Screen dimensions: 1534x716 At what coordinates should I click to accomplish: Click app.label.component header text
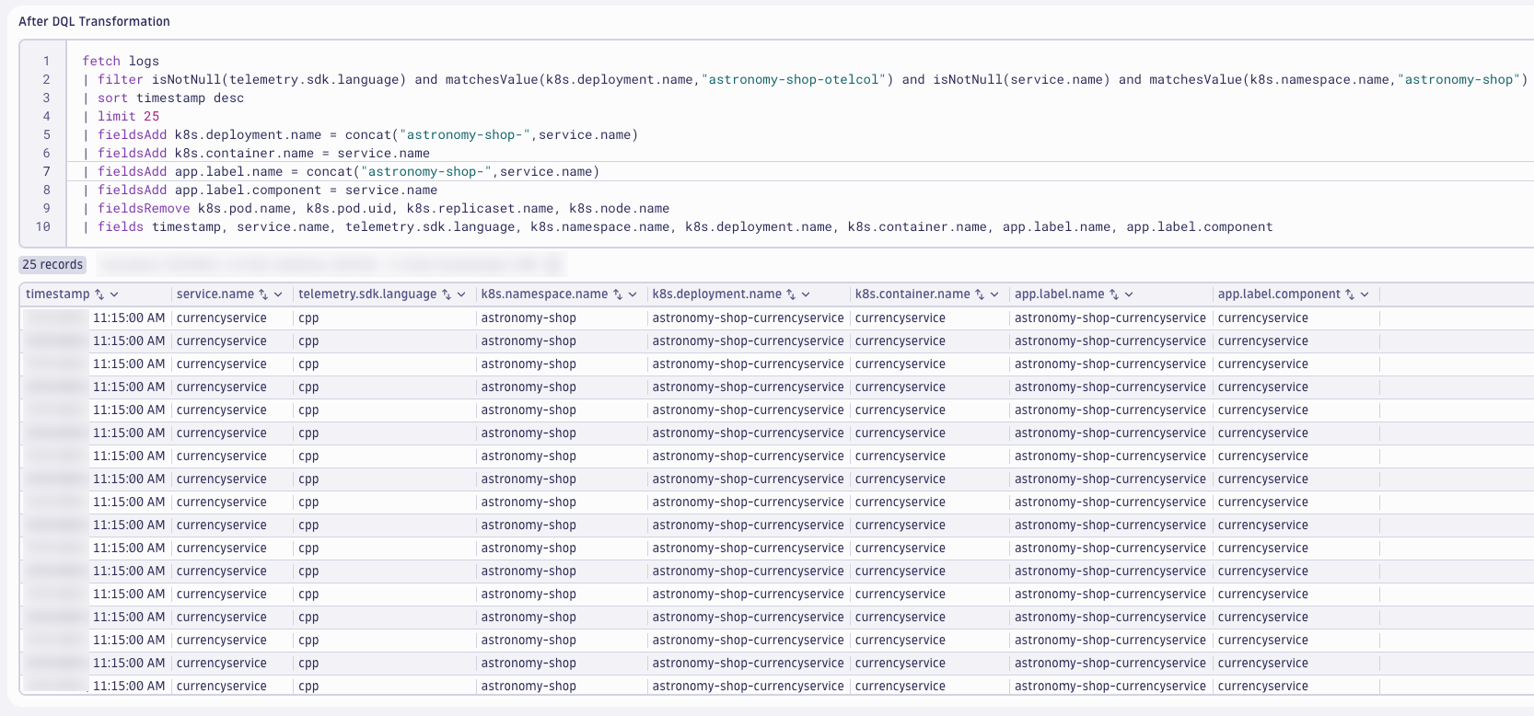pos(1279,294)
